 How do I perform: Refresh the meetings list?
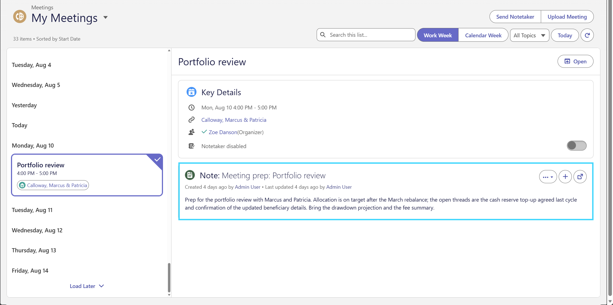587,35
